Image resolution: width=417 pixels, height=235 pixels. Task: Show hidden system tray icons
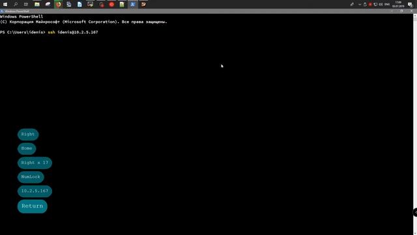click(x=360, y=5)
